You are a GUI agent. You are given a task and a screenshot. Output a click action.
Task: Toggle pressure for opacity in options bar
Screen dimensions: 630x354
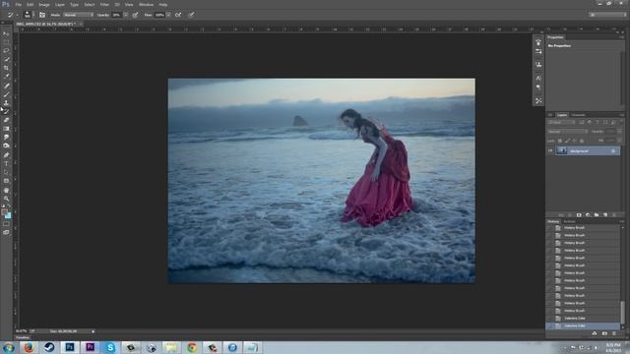coord(136,15)
